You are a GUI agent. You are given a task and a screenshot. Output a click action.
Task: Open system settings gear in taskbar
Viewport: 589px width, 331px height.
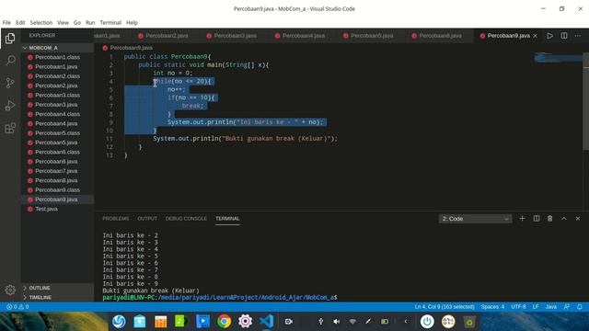(246, 322)
